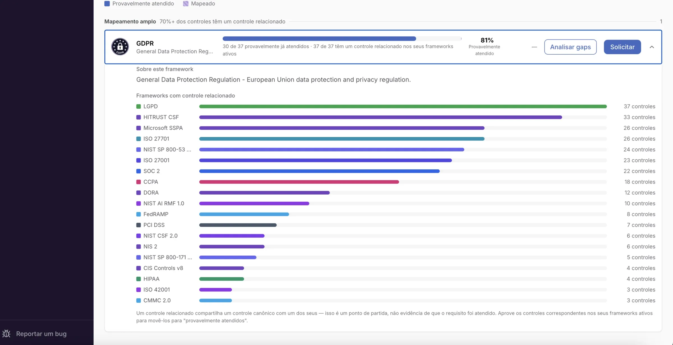Viewport: 673px width, 345px height.
Task: Open Reportar um bug link
Action: click(41, 334)
